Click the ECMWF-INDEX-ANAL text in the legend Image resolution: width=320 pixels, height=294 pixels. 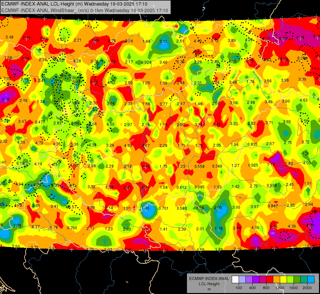click(x=209, y=279)
